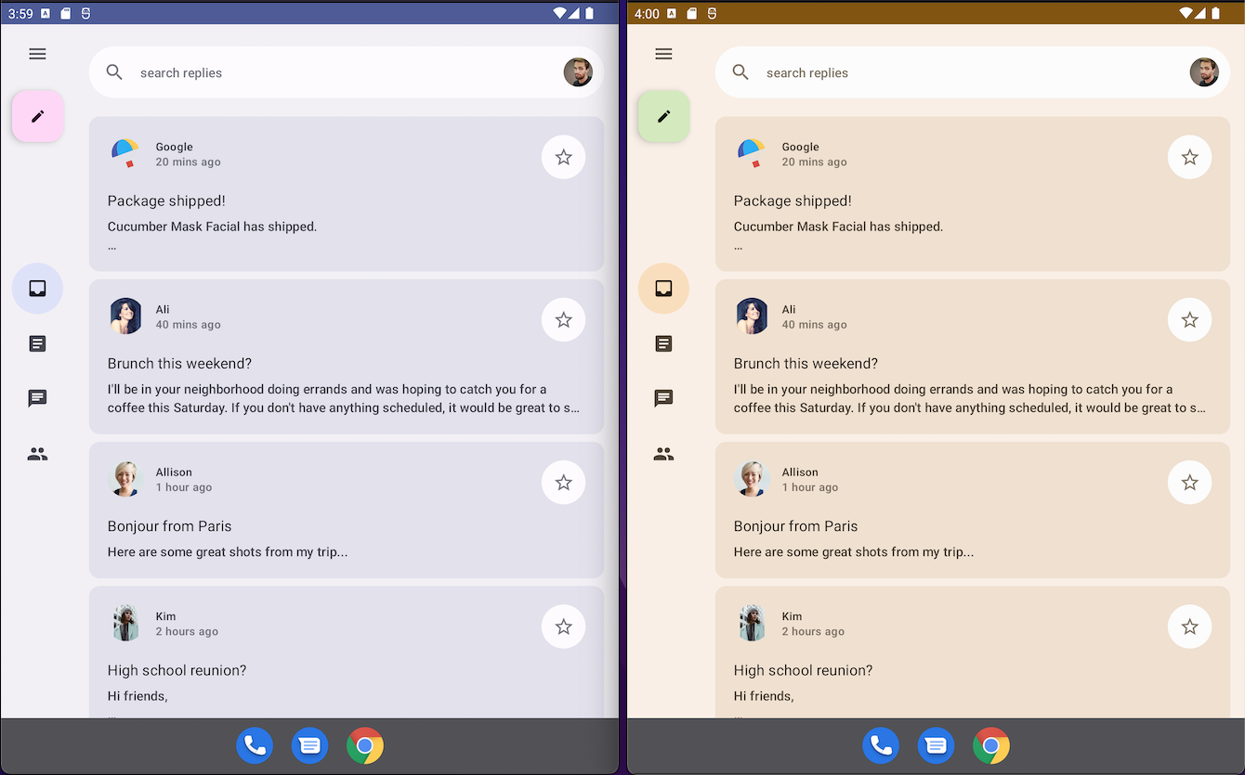Open the articles icon in the lavender navigation rail
The height and width of the screenshot is (775, 1245).
coord(37,343)
